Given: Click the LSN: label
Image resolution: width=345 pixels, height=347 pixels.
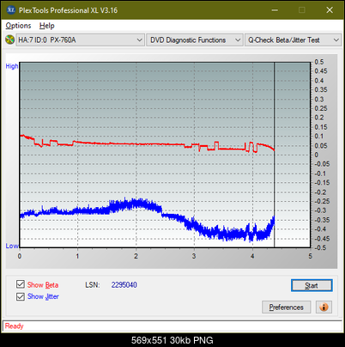Looking at the screenshot, I should click(93, 285).
